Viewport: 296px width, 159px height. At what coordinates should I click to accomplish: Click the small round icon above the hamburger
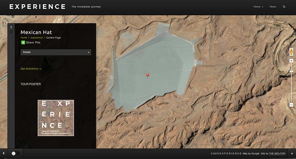[x=11, y=27]
